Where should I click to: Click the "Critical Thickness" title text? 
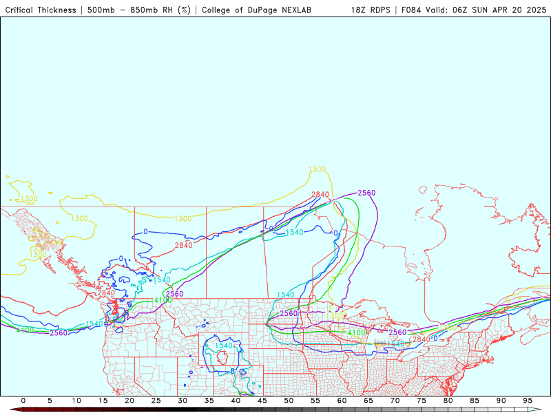(x=41, y=10)
